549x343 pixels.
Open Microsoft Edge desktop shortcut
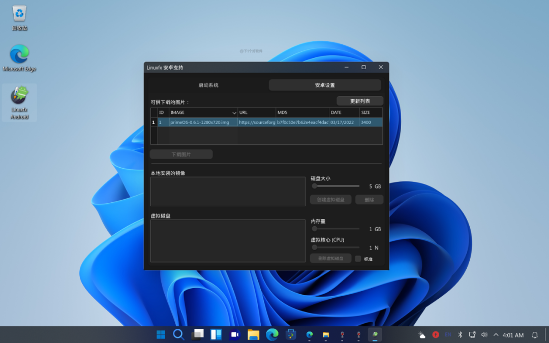point(19,55)
